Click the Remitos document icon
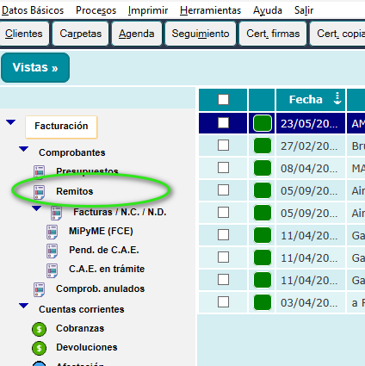Screen dimensions: 365x366 (40, 191)
